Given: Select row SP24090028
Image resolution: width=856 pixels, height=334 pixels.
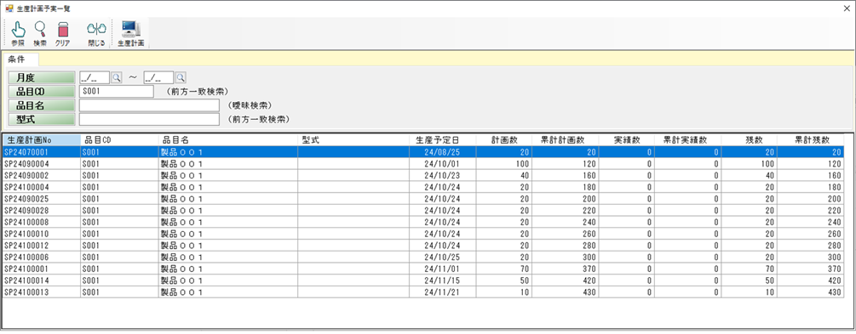Looking at the screenshot, I should (423, 210).
